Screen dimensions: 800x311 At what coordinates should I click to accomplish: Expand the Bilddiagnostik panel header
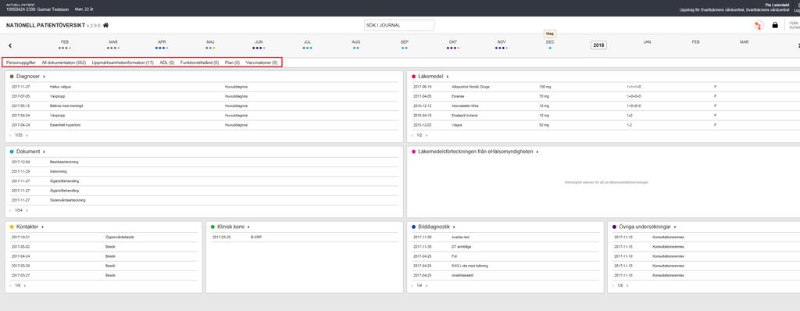tap(433, 227)
